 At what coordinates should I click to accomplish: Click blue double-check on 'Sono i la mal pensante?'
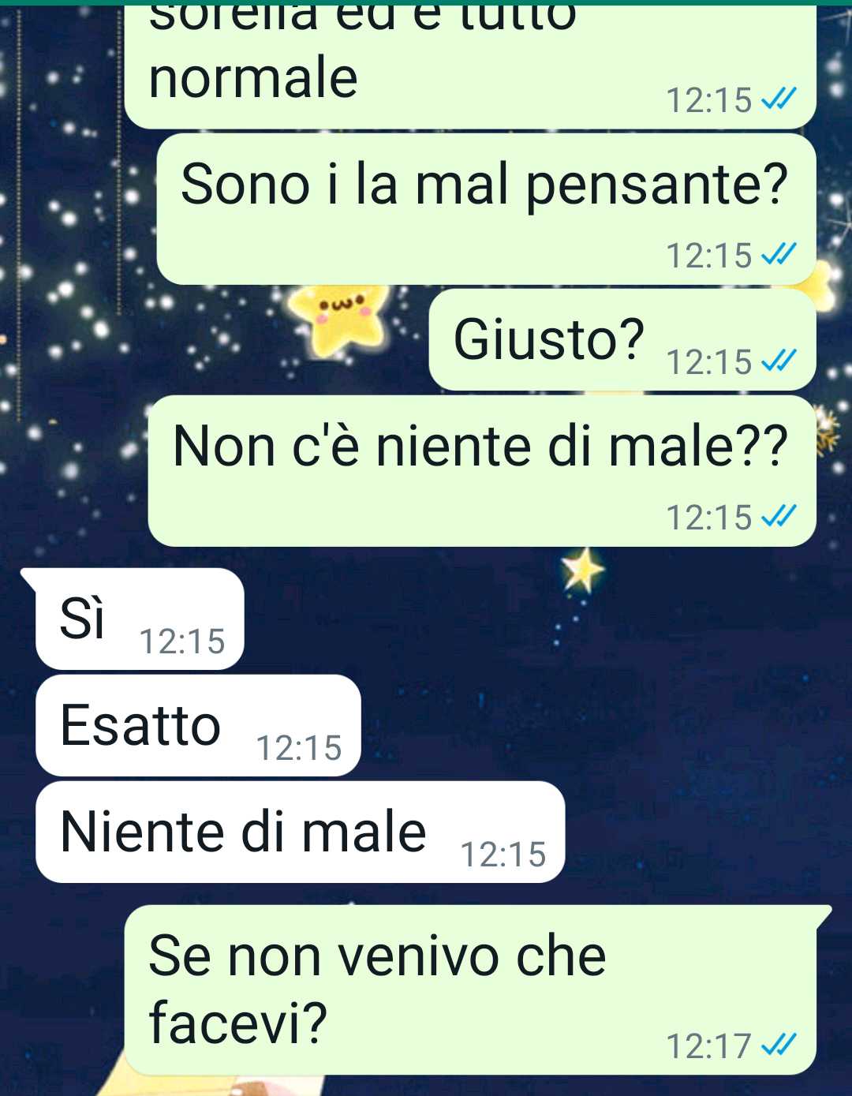(x=779, y=254)
